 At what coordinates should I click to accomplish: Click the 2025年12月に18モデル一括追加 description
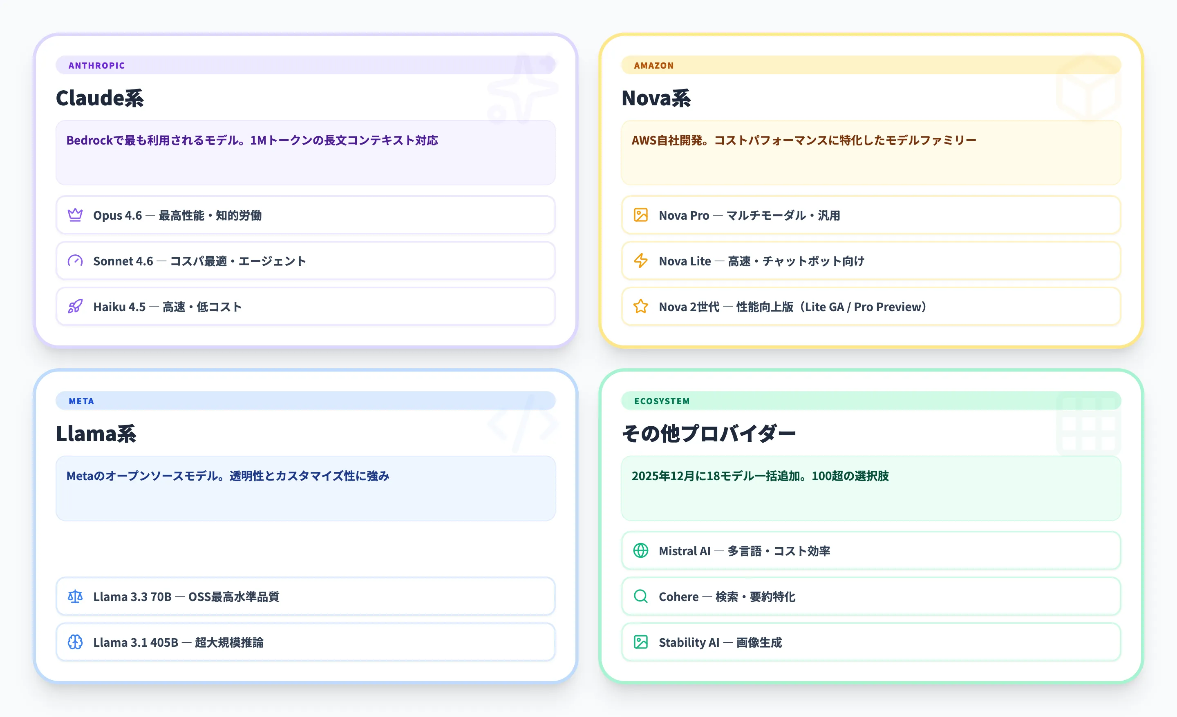(760, 476)
